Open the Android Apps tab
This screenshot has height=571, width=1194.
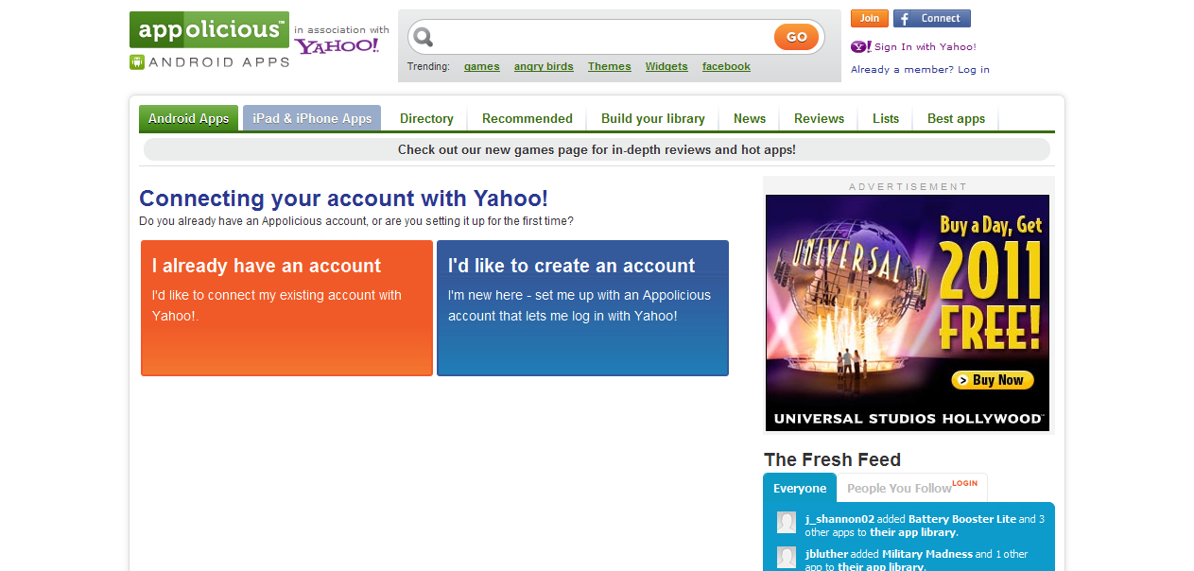tap(188, 118)
